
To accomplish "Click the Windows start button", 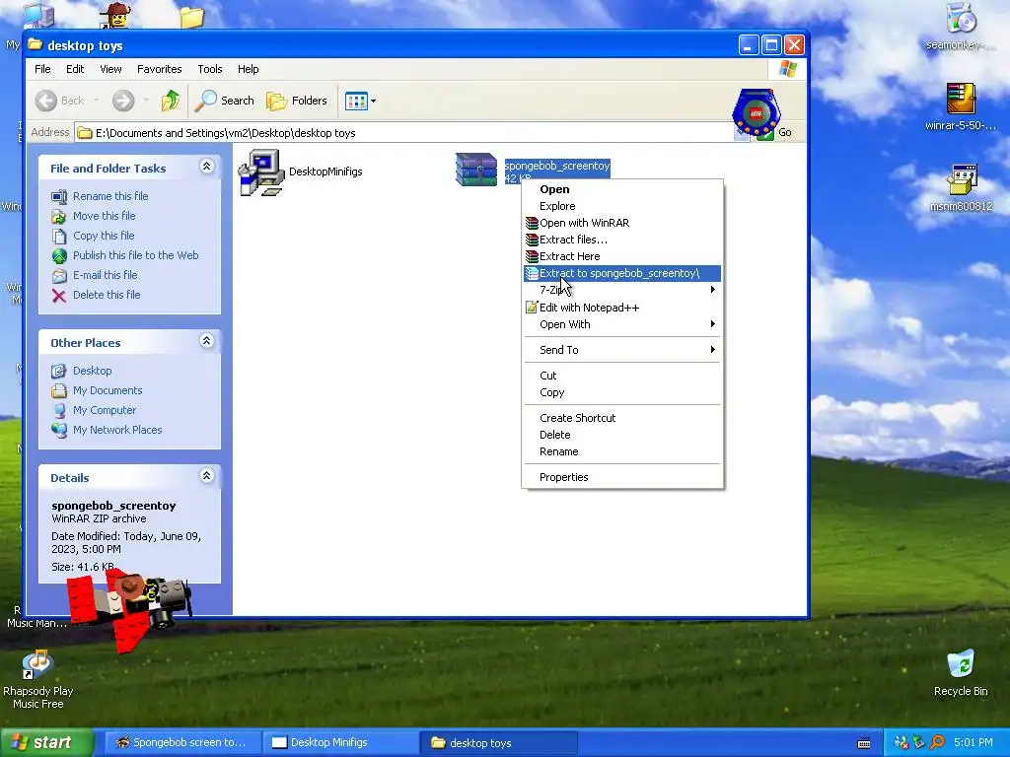I will coord(46,743).
